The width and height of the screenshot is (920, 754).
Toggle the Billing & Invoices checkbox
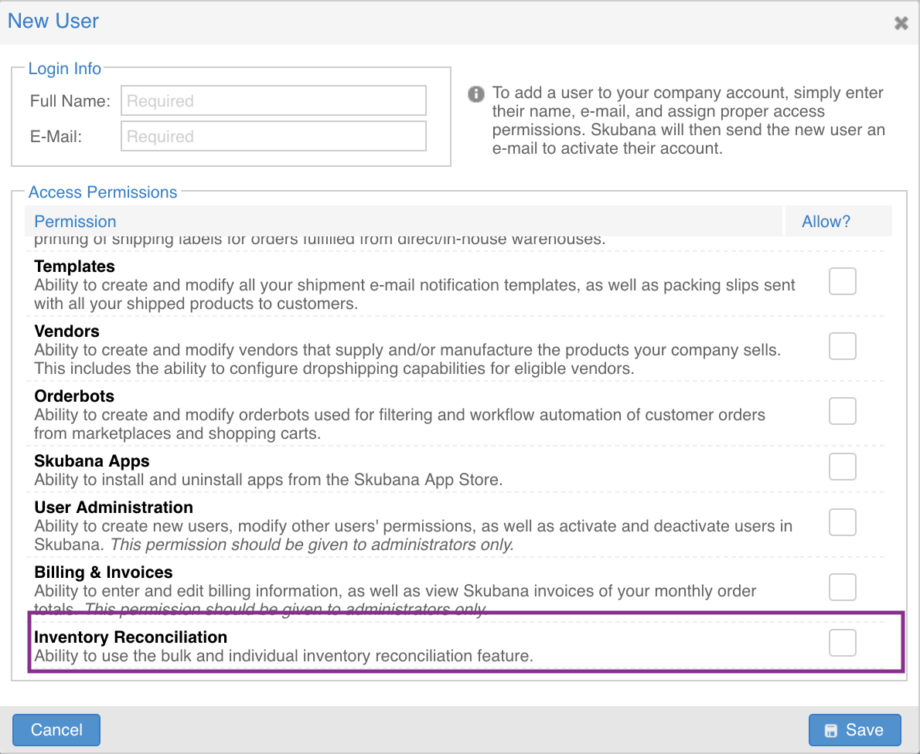pos(843,587)
